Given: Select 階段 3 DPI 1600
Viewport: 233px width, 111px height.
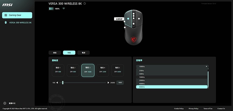Looking at the screenshot, I should tap(88, 70).
